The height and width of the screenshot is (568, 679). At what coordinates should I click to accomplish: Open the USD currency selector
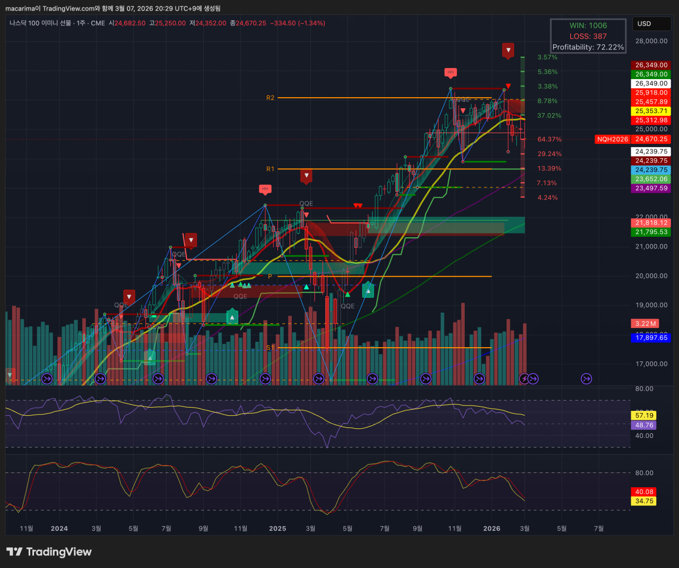coord(651,24)
